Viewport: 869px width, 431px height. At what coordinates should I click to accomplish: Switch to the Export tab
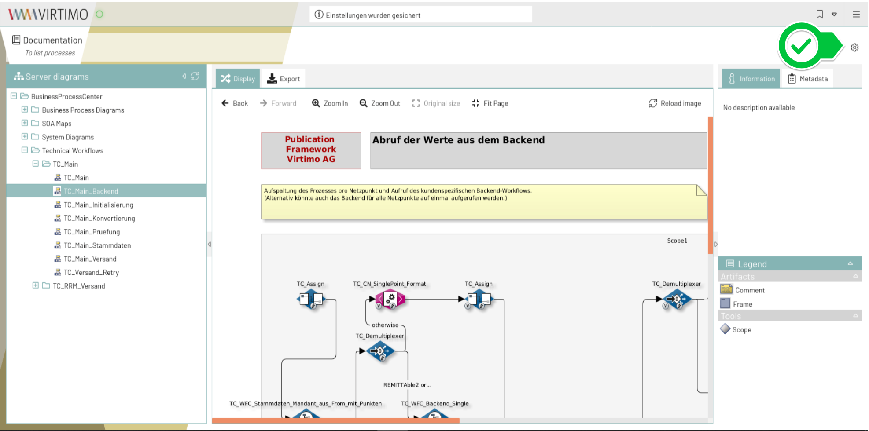point(284,78)
